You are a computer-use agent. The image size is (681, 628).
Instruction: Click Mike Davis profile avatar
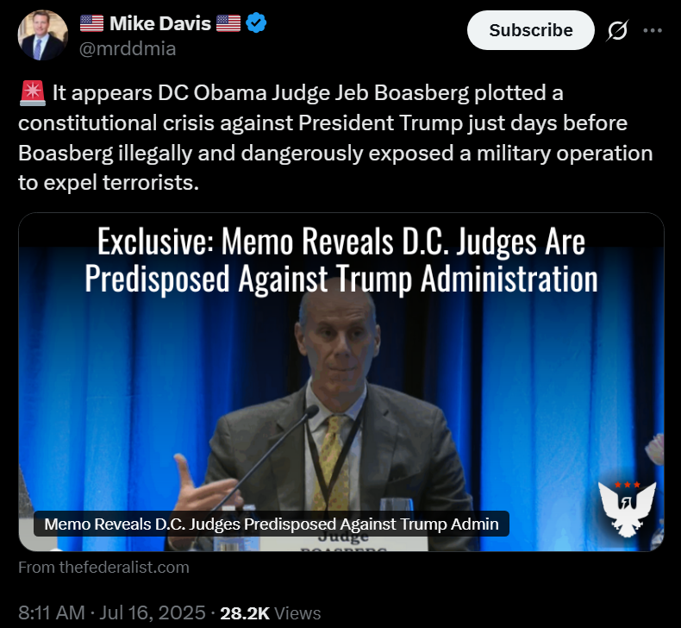pos(42,35)
